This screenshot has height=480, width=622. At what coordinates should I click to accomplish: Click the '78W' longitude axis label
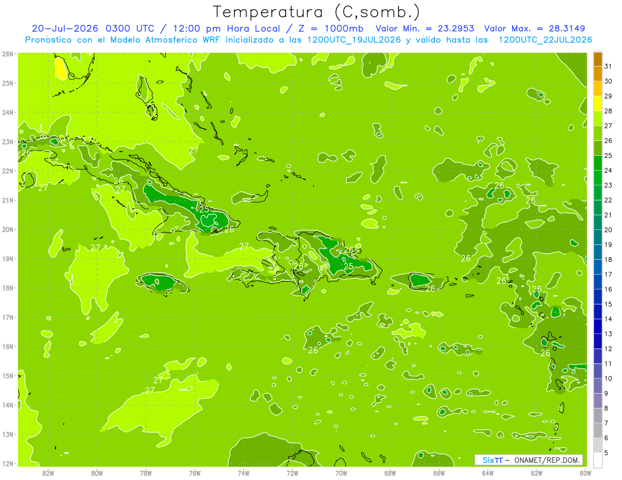146,473
